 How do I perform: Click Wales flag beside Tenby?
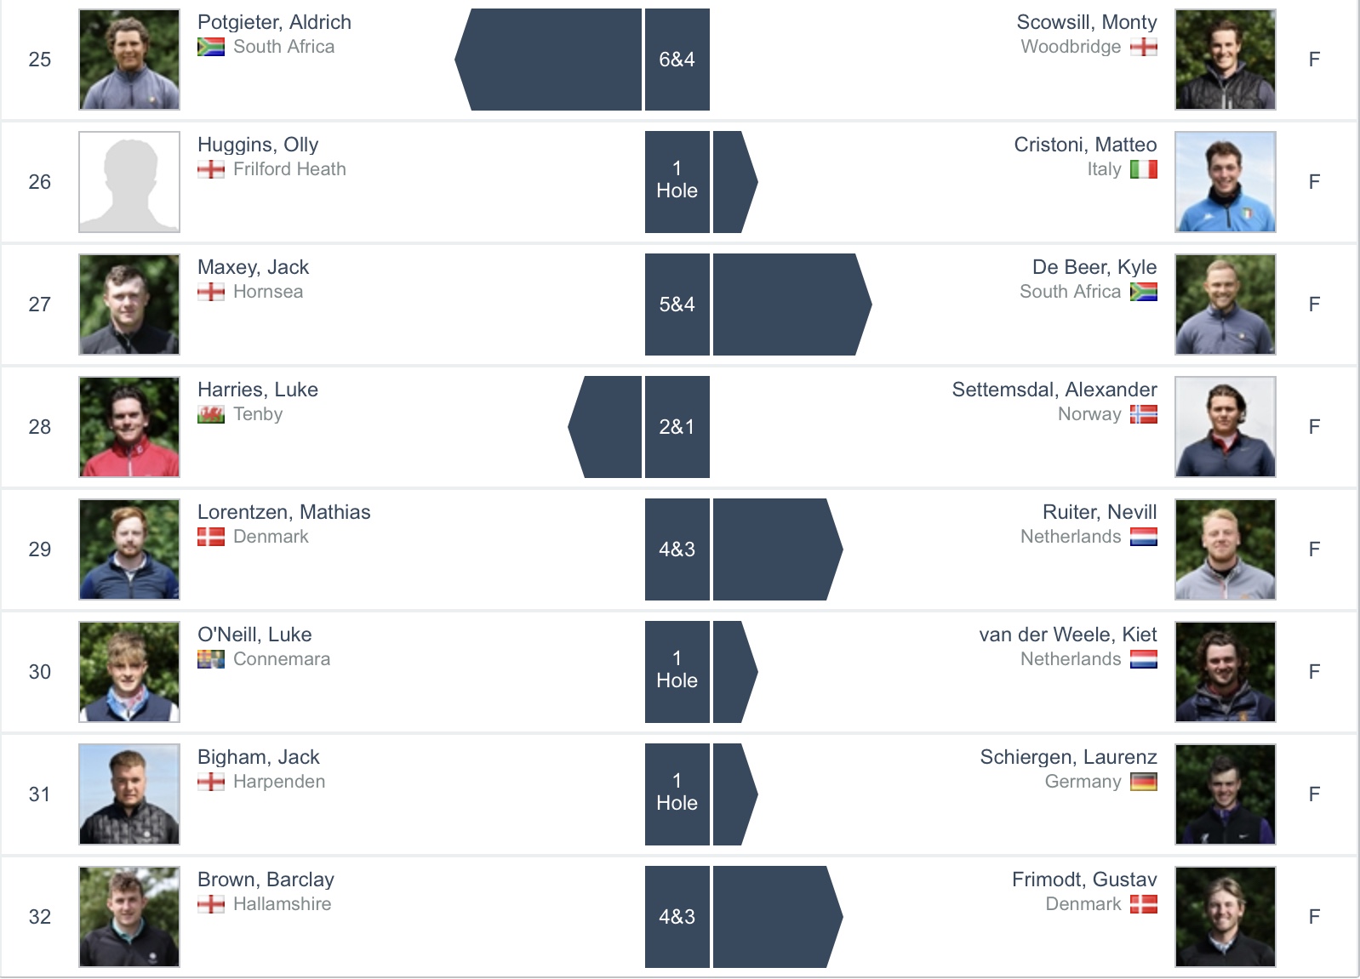pyautogui.click(x=210, y=414)
